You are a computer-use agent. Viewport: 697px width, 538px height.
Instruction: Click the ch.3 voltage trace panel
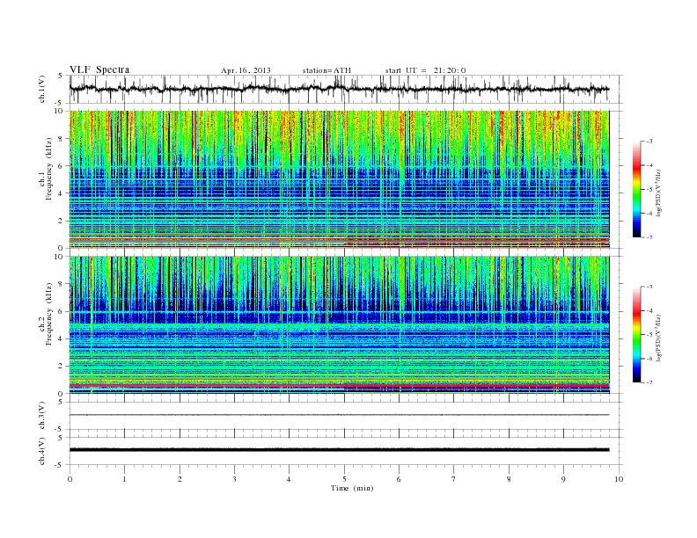(x=346, y=415)
